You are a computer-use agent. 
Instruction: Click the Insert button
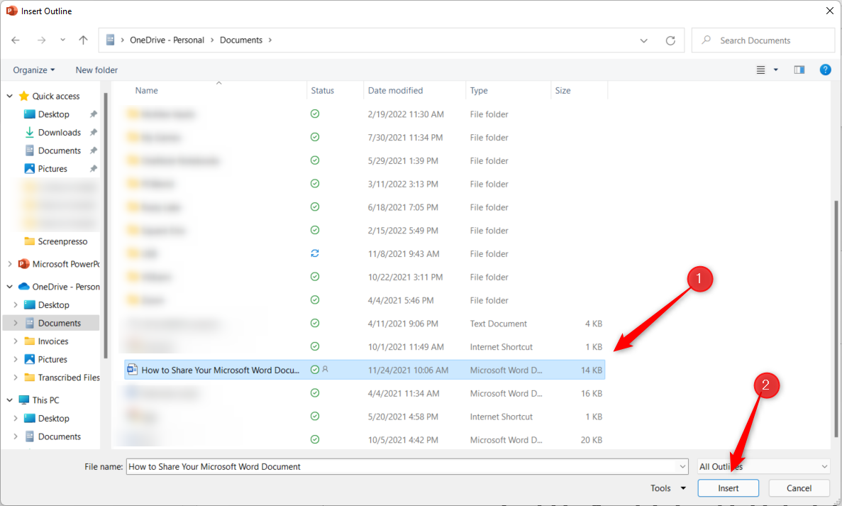728,488
